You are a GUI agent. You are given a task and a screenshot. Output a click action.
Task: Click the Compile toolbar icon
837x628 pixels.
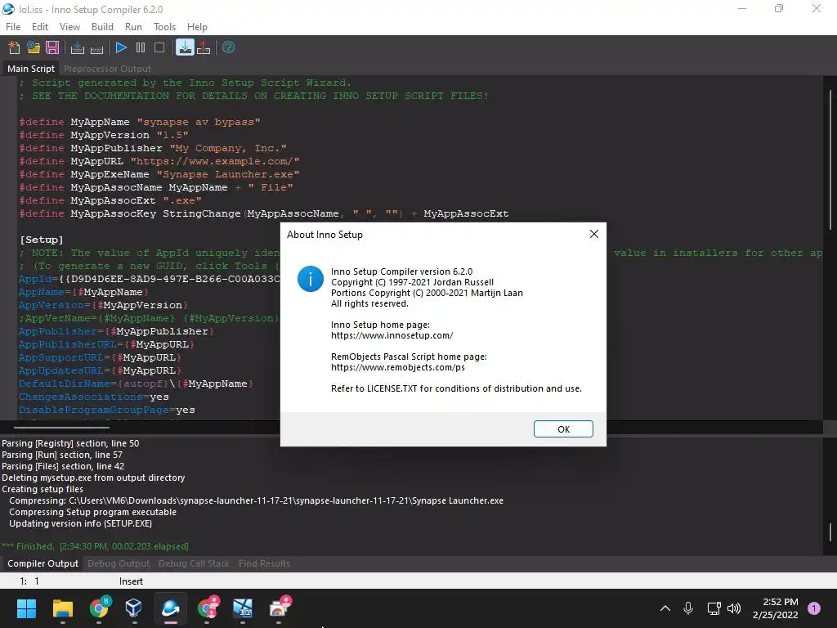pos(78,47)
